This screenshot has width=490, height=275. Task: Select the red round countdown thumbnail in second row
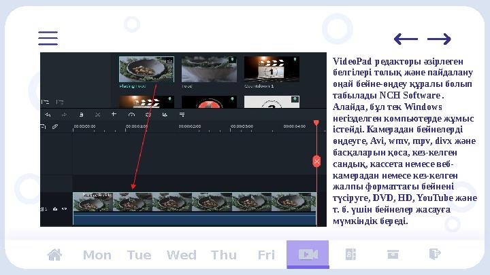pos(209,102)
